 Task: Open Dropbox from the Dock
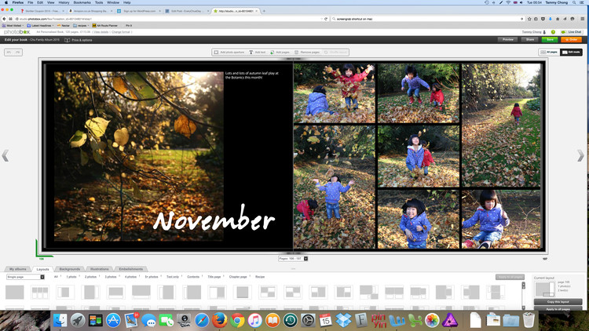click(343, 320)
